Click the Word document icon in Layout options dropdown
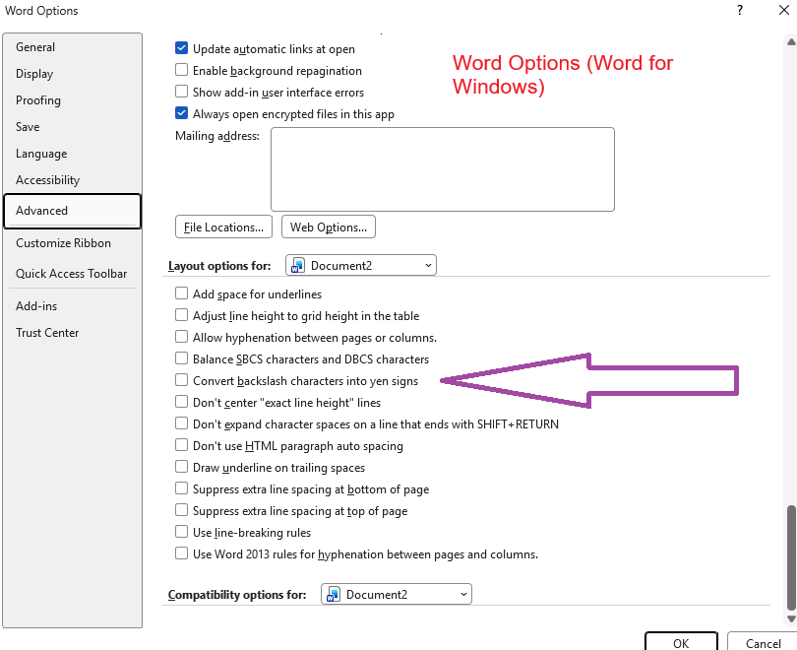This screenshot has width=797, height=650. pyautogui.click(x=298, y=266)
